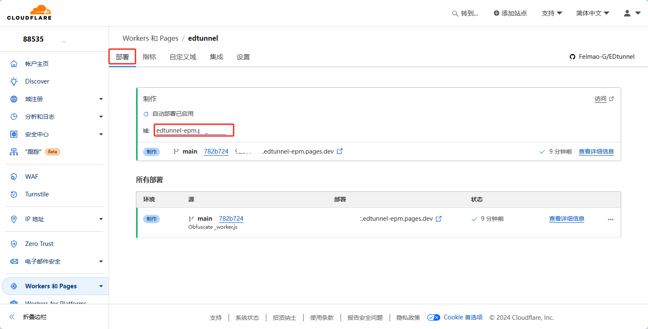Screen dimensions: 648x329
Task: Open the user account profile icon
Action: coord(627,13)
